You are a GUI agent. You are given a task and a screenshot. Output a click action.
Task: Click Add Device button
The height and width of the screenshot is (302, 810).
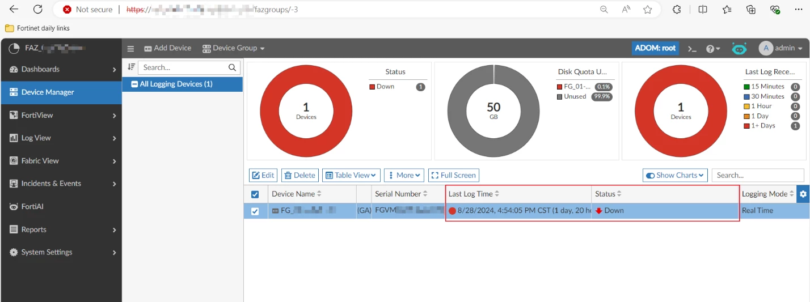(168, 48)
